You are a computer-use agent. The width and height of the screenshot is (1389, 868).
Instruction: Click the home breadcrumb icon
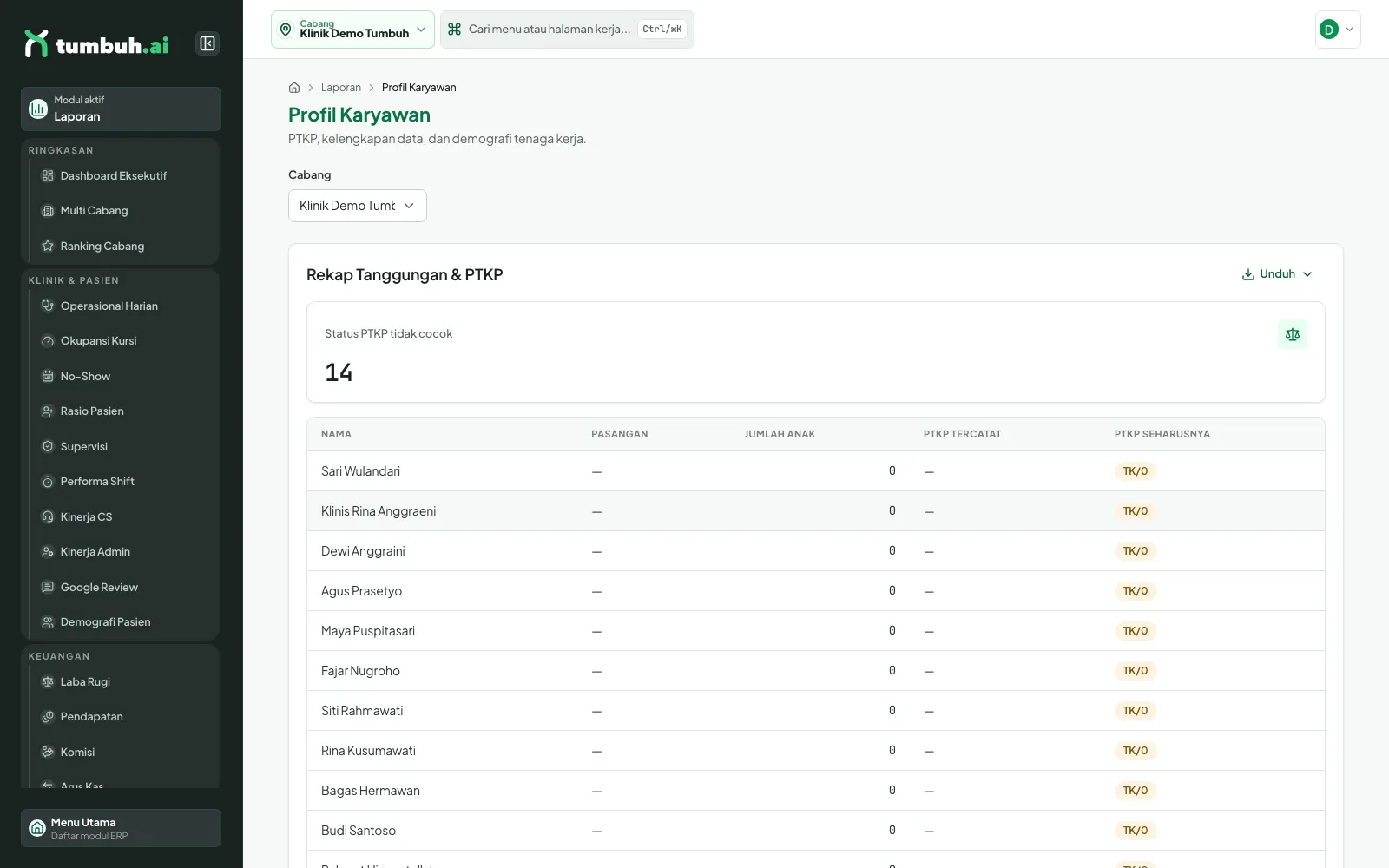coord(294,88)
